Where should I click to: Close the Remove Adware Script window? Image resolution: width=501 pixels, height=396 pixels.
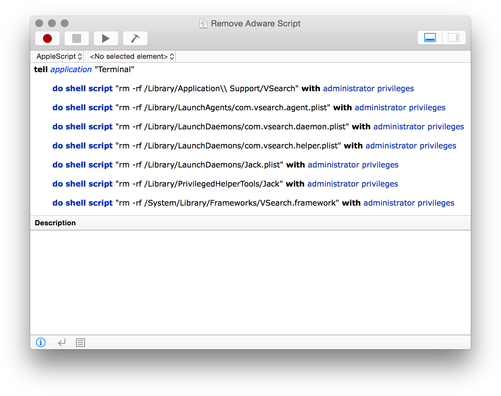39,23
